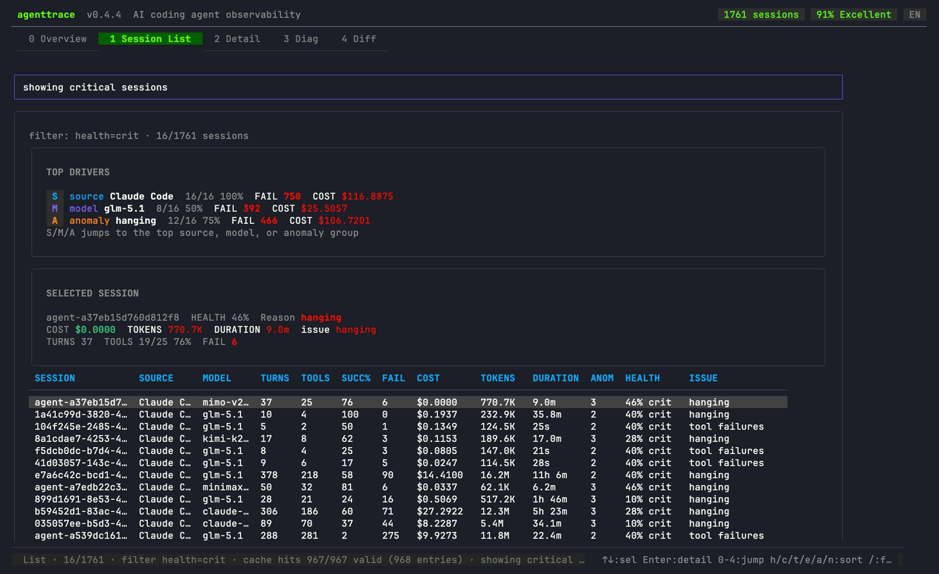
Task: Click the 275 fail count cell
Action: tap(390, 535)
